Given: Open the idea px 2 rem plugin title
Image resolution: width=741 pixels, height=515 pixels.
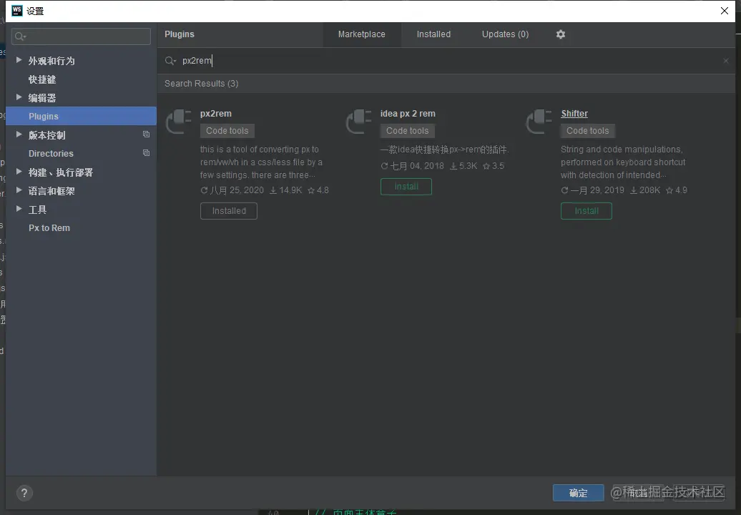Looking at the screenshot, I should pyautogui.click(x=408, y=114).
